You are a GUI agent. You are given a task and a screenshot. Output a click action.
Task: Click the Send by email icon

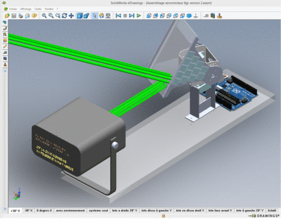[27, 16]
